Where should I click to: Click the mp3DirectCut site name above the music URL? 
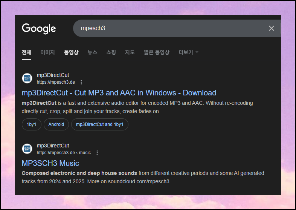click(x=53, y=146)
